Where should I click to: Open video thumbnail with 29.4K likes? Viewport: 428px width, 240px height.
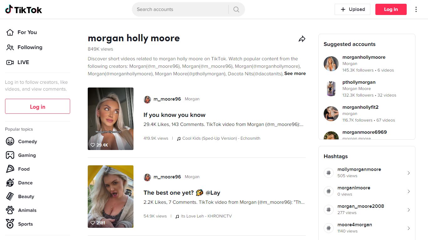point(111,119)
